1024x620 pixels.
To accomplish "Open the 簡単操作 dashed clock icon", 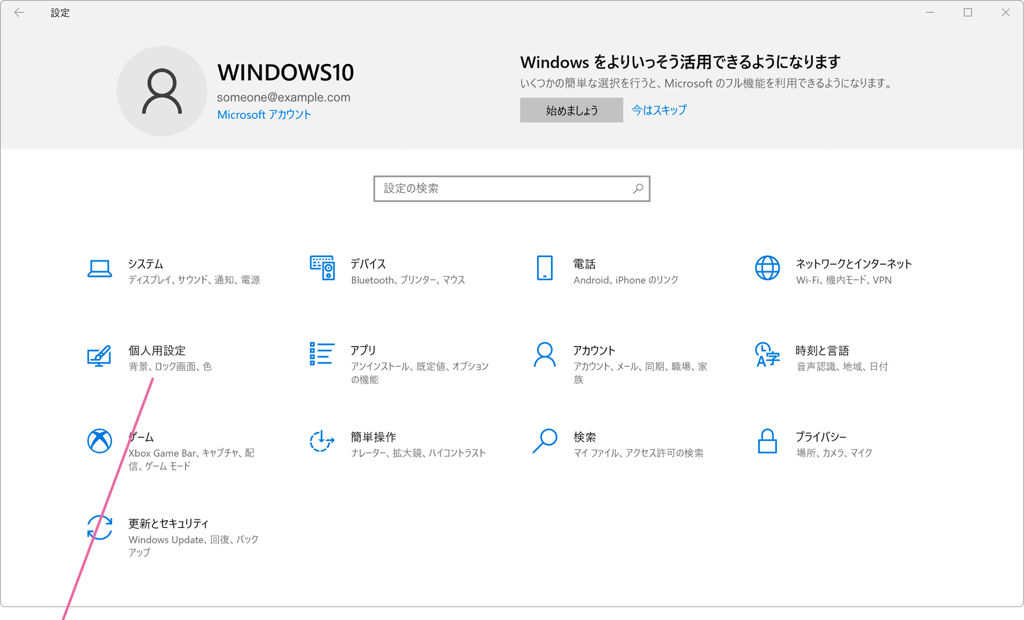I will (322, 441).
